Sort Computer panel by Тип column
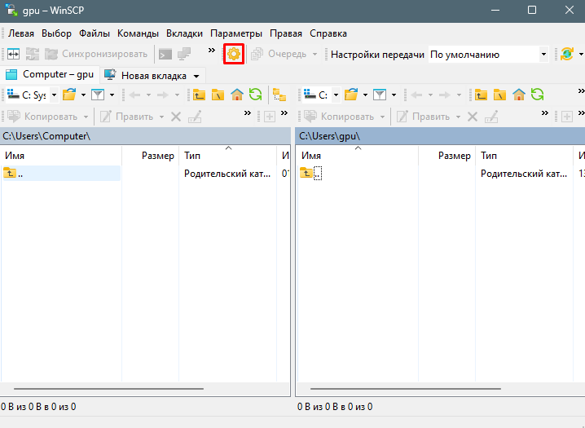Viewport: 585px width, 428px height. 228,156
